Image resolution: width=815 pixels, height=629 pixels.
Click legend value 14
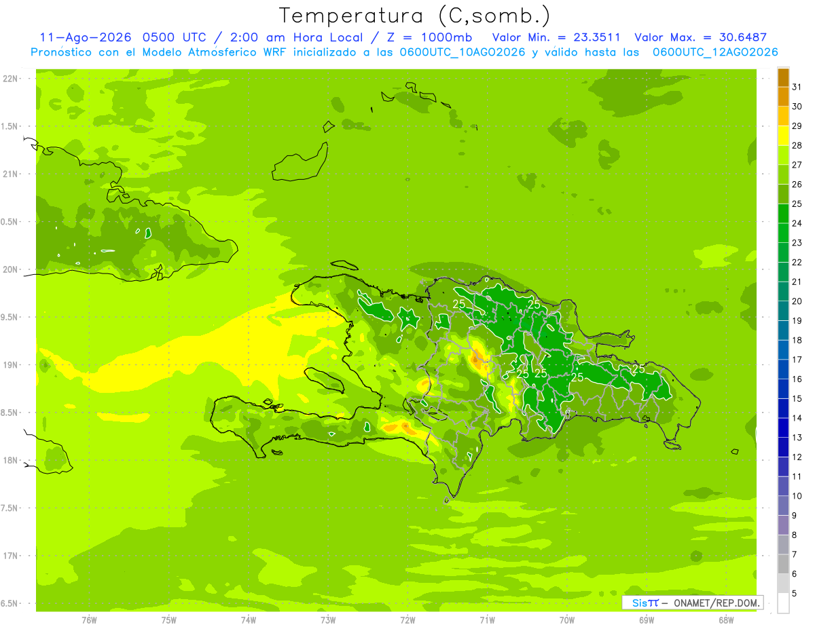click(797, 418)
